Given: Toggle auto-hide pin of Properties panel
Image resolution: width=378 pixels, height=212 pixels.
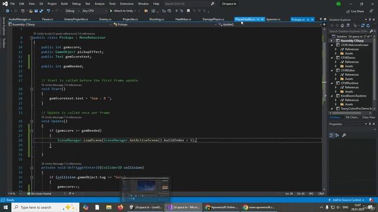Looking at the screenshot, I should point(370,124).
